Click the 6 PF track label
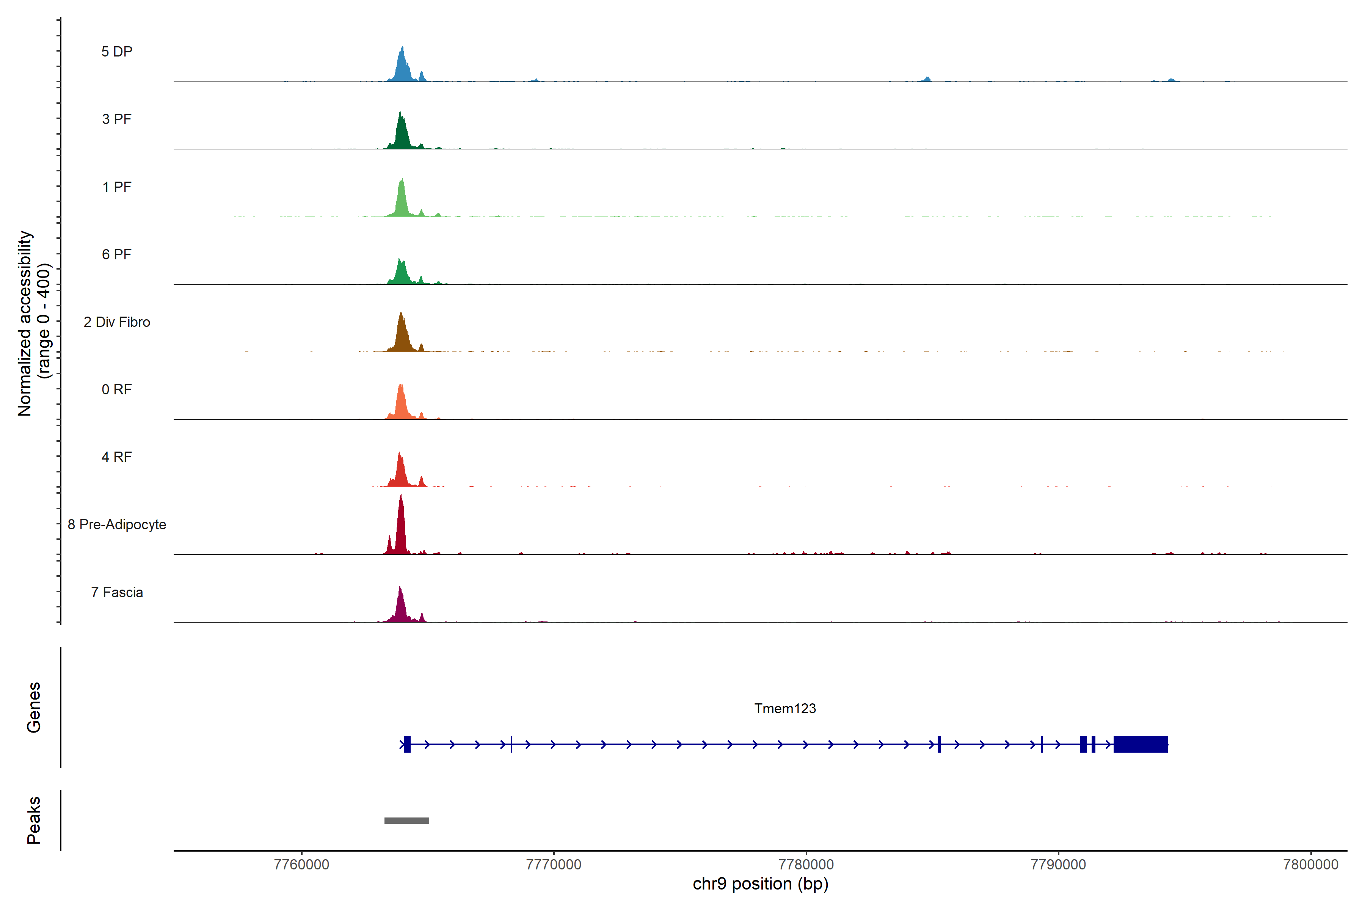Image resolution: width=1365 pixels, height=910 pixels. point(117,254)
